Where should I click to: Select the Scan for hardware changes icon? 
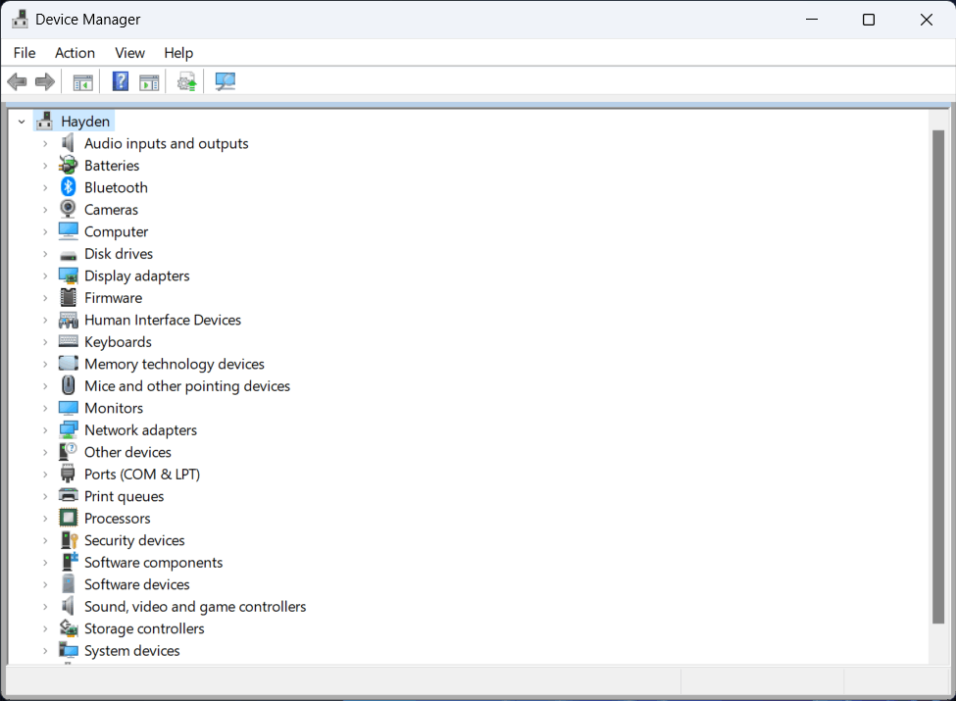pos(225,81)
